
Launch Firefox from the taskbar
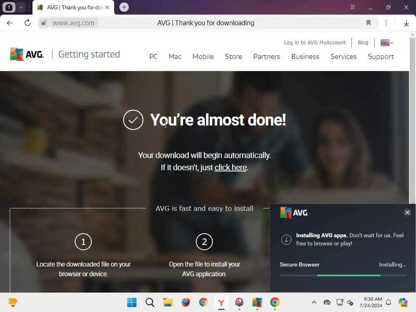click(185, 302)
